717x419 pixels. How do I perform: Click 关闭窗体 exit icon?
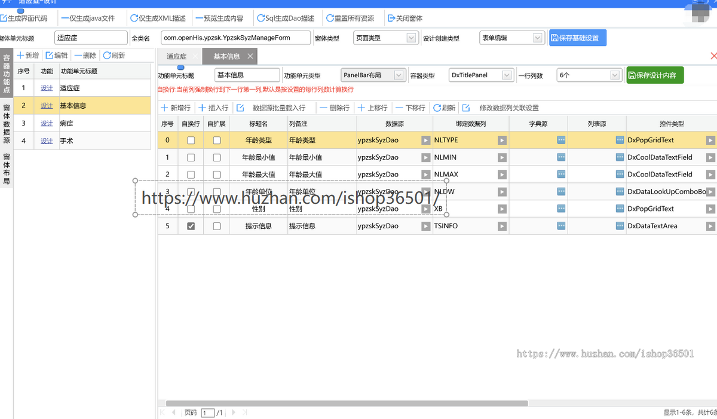391,19
